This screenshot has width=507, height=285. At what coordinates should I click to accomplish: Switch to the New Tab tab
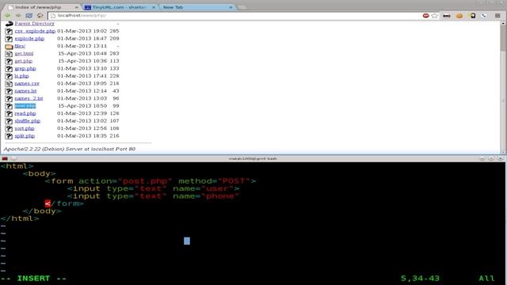pyautogui.click(x=173, y=7)
